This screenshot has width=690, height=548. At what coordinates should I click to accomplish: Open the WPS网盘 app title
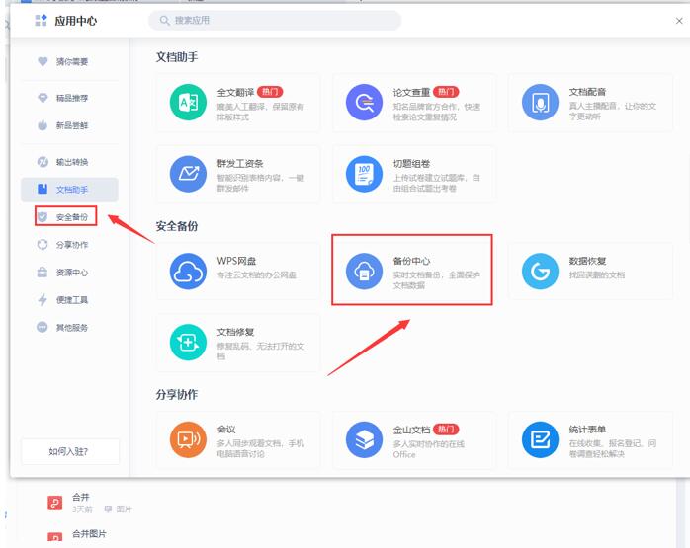click(236, 261)
